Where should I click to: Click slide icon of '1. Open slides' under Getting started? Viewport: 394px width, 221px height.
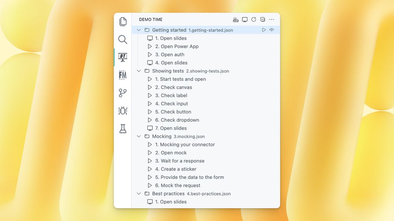[x=150, y=38]
